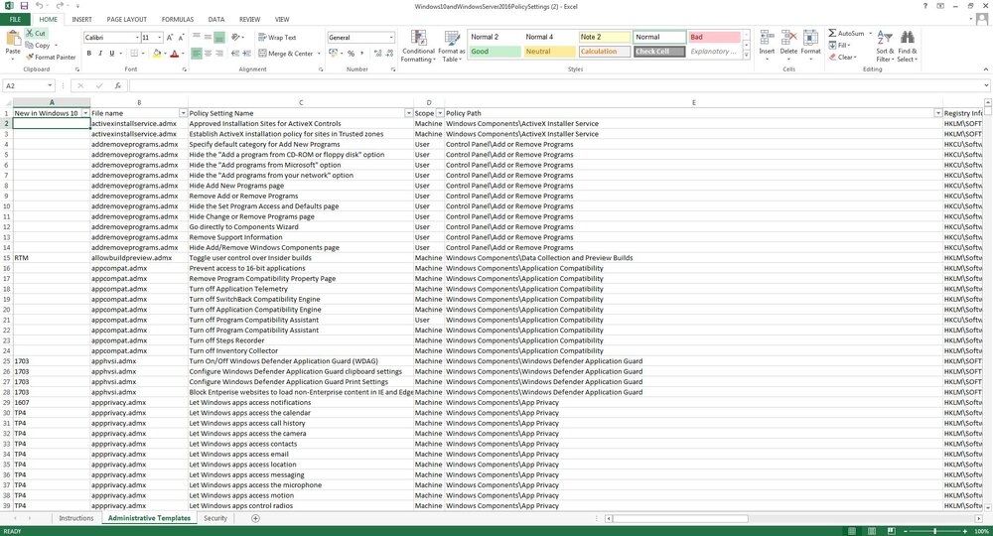Click the Orientation angled text icon
993x536 pixels.
[235, 38]
